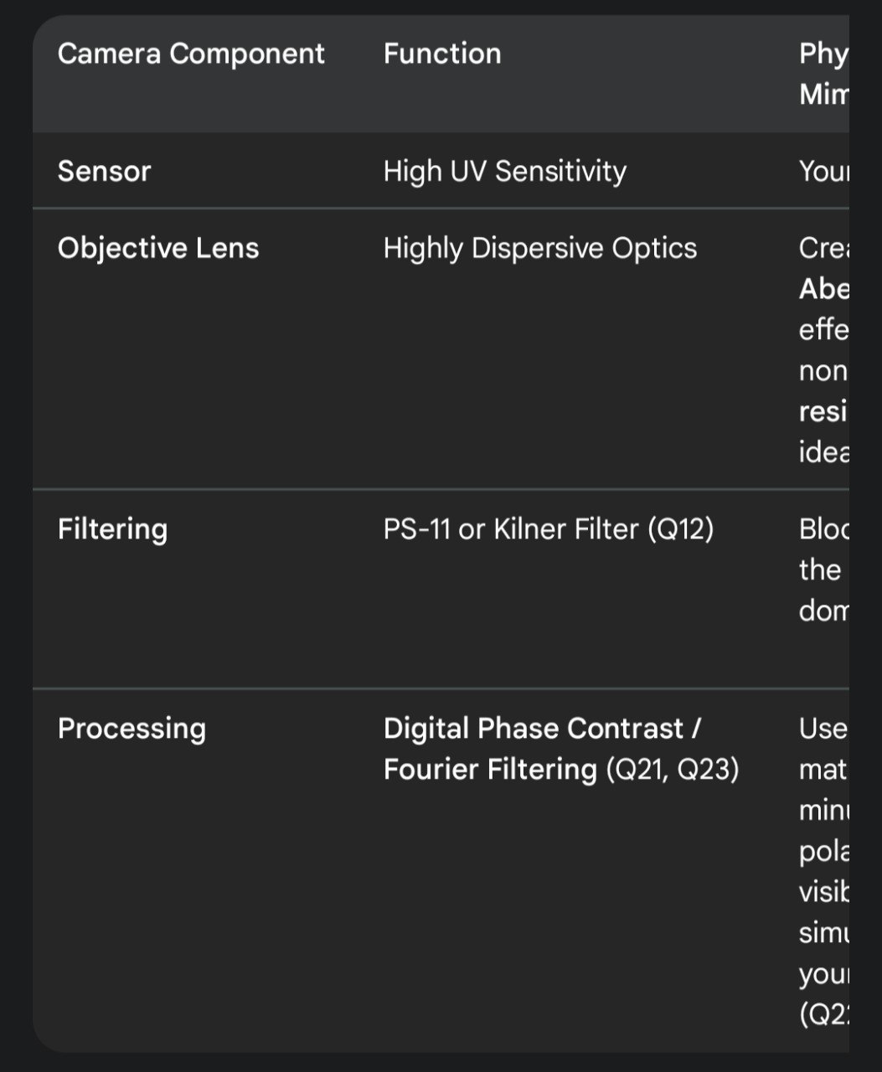Screen dimensions: 882x1072
Task: Click the cut-off "Use" text in Processing row
Action: pos(823,729)
